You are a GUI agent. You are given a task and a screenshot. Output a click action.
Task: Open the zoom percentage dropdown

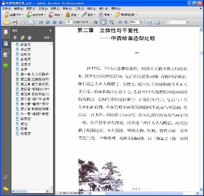[x=141, y=22]
